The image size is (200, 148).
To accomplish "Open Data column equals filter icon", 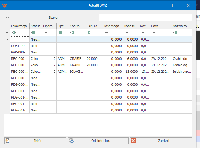I will pos(154,33).
